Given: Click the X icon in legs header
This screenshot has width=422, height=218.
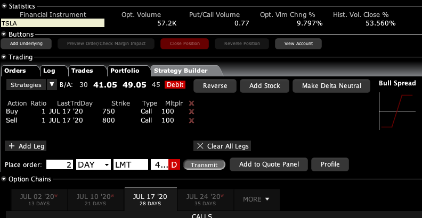Looking at the screenshot, I should [x=191, y=103].
